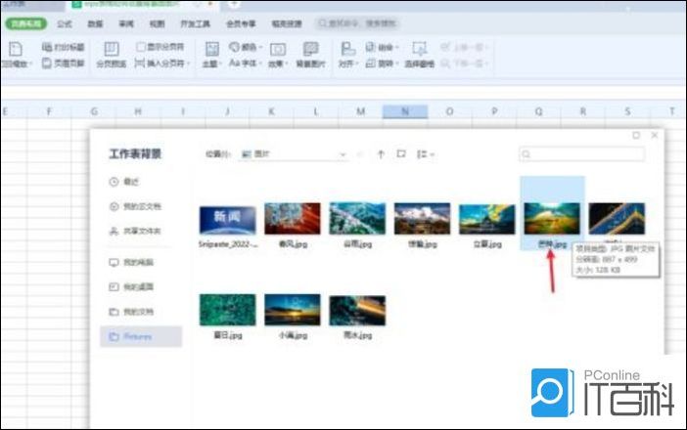Maximize the worksheet background dialog
The image size is (687, 430).
[x=636, y=136]
